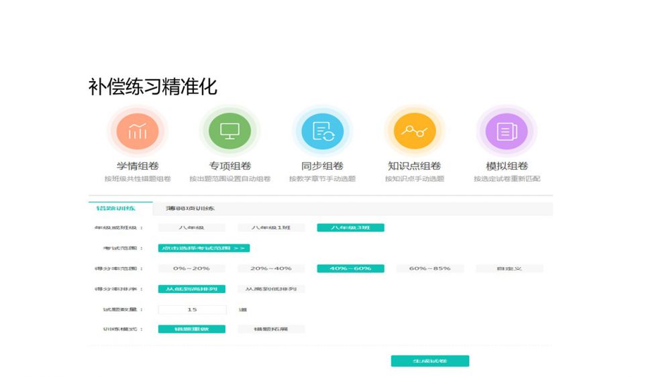Click the 学情组卷 orange chart icon

[138, 130]
